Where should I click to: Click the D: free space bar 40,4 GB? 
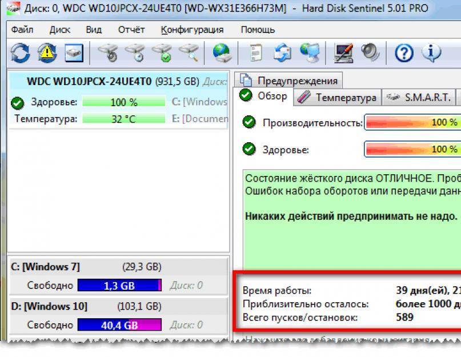[x=119, y=325]
